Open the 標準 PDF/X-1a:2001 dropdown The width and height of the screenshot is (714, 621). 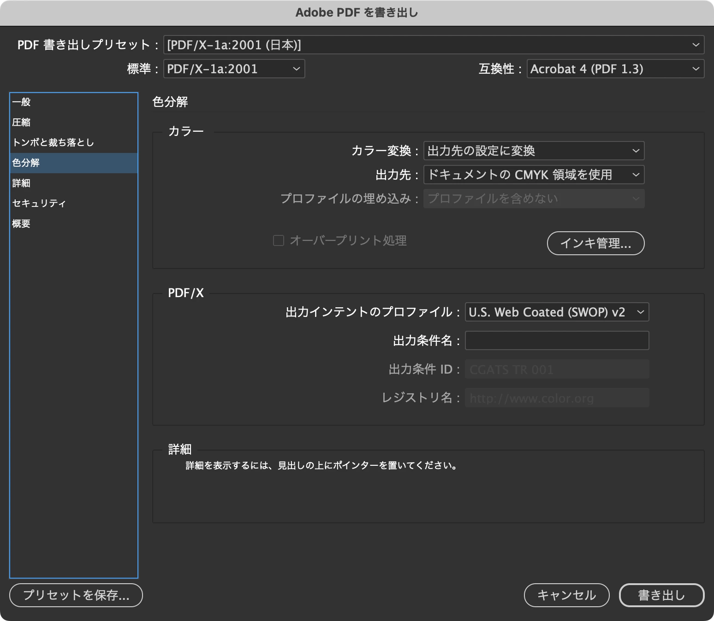234,69
